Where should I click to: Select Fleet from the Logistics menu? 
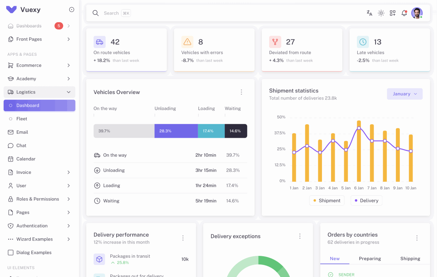(39, 118)
